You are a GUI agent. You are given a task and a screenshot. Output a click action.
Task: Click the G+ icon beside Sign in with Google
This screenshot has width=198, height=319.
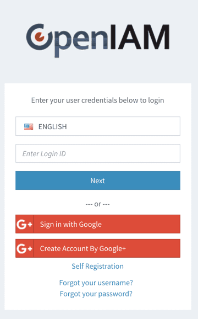tap(25, 224)
